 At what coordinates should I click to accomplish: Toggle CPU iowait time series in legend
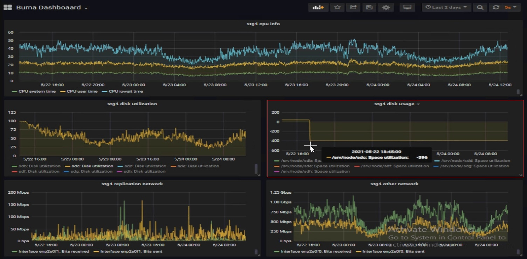(x=126, y=91)
